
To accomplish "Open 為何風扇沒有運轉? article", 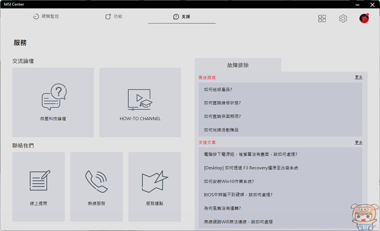I will (x=222, y=208).
